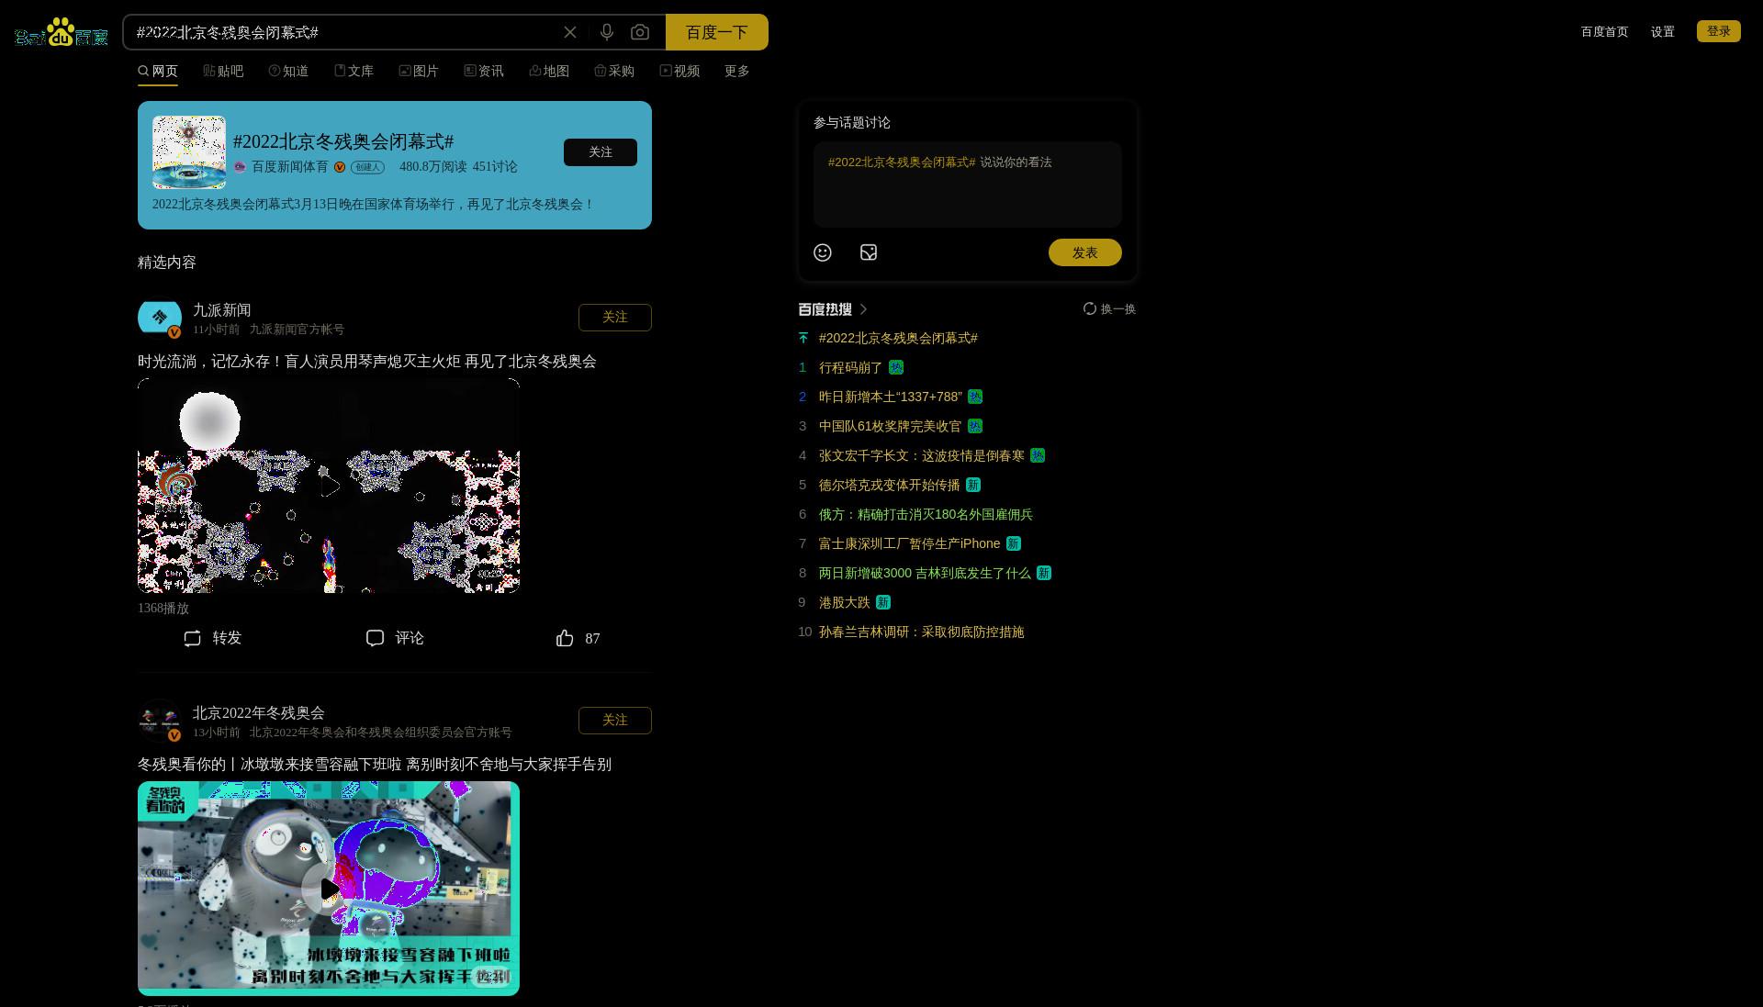Play the 冰墩墩 雪容融 video
1763x1007 pixels.
(329, 889)
